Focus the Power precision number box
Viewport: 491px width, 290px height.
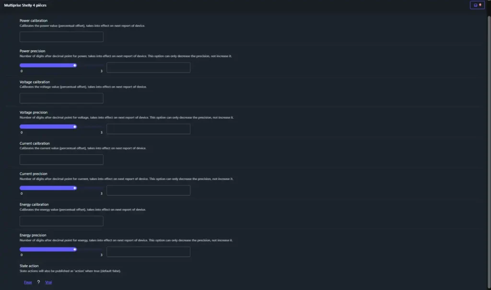pyautogui.click(x=148, y=67)
